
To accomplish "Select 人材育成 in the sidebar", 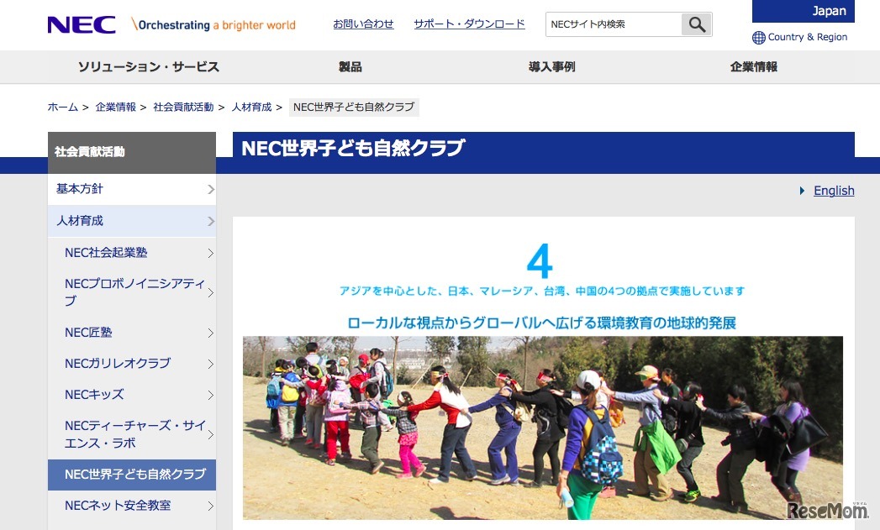I will click(132, 221).
